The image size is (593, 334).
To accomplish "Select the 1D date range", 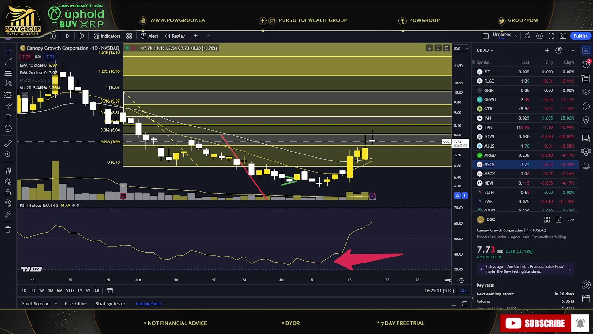I will pos(24,290).
